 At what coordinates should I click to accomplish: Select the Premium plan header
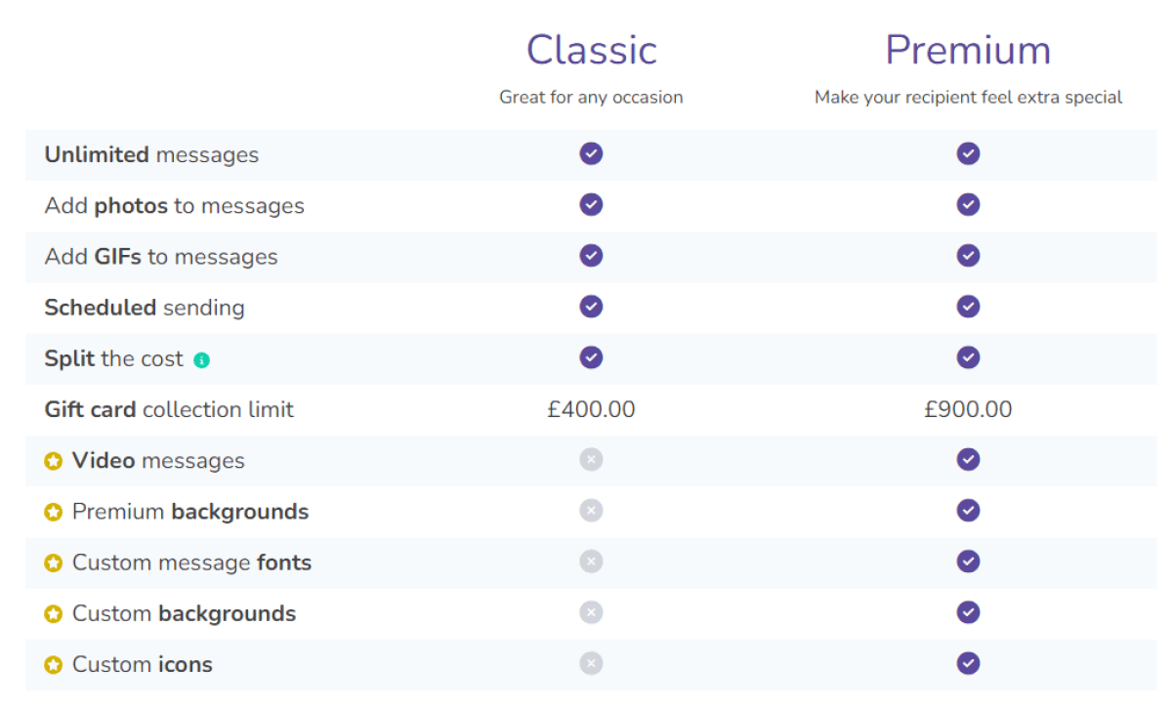pos(968,50)
